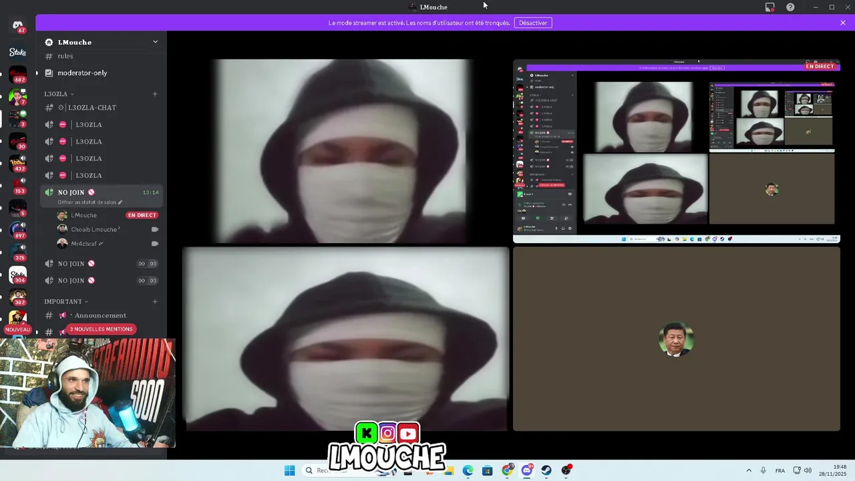Open server icon with 30 badge

pos(18,142)
